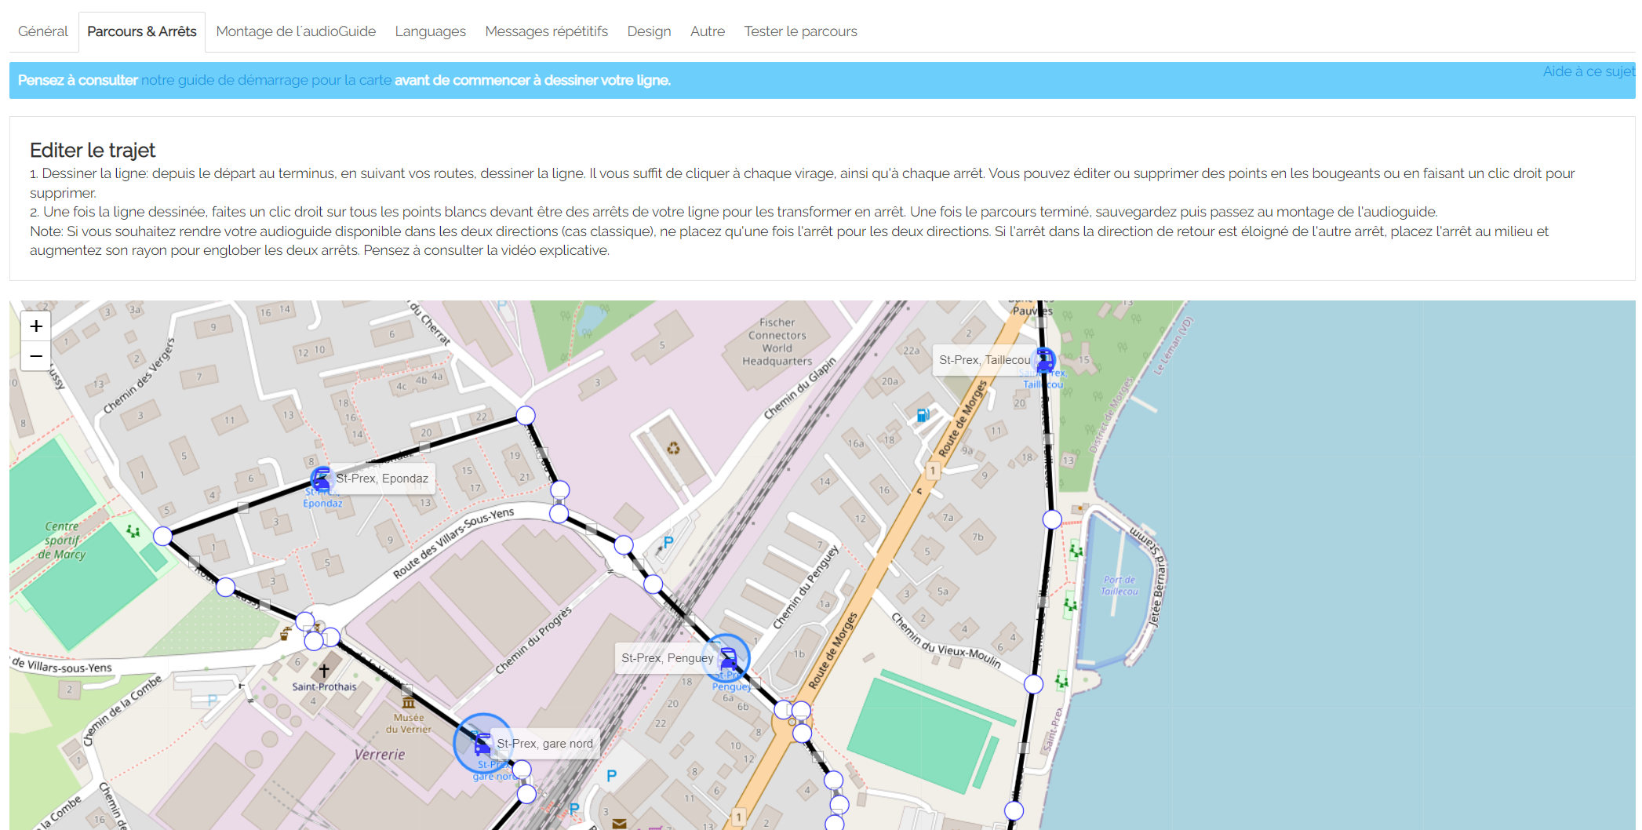Click the St-Prex, Taillecou label

click(985, 360)
